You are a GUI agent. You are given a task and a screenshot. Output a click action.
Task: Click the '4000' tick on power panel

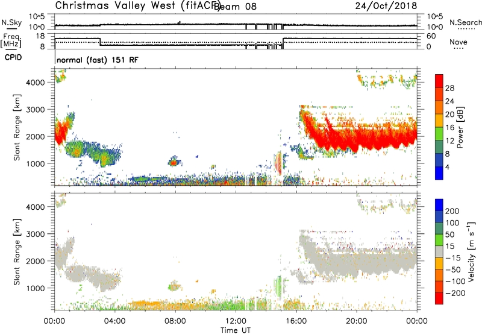coord(36,83)
